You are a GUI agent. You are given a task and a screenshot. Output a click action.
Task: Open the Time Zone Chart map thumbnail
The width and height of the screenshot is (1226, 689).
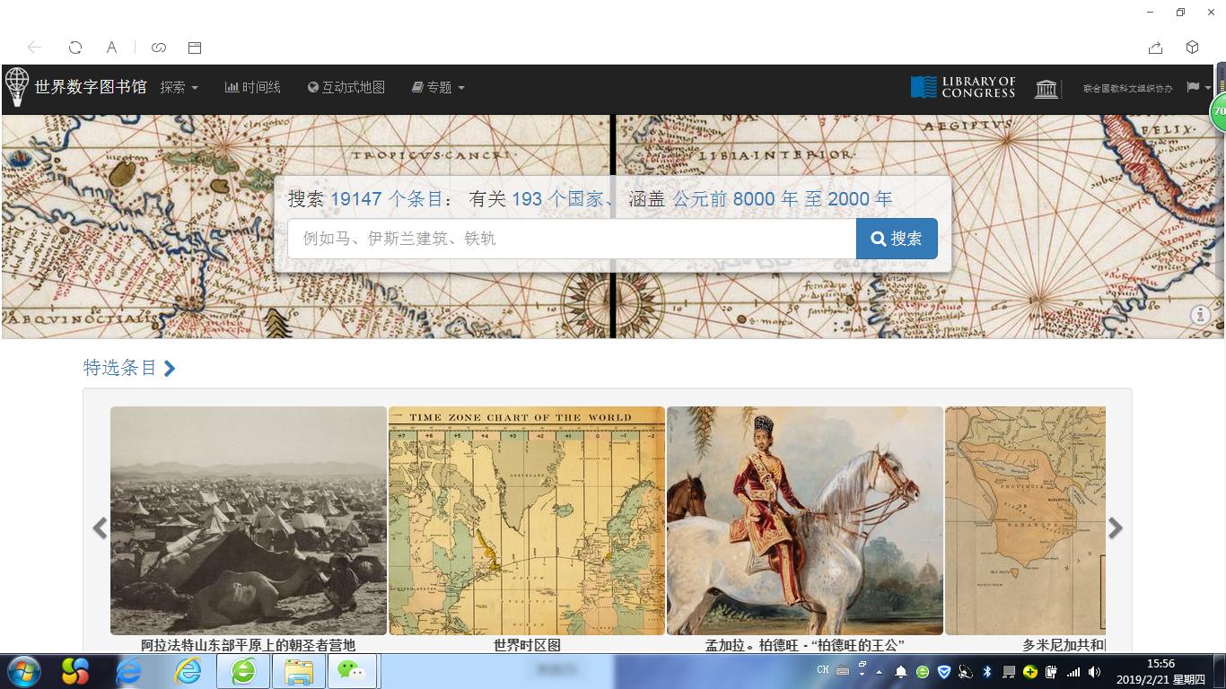(x=527, y=520)
